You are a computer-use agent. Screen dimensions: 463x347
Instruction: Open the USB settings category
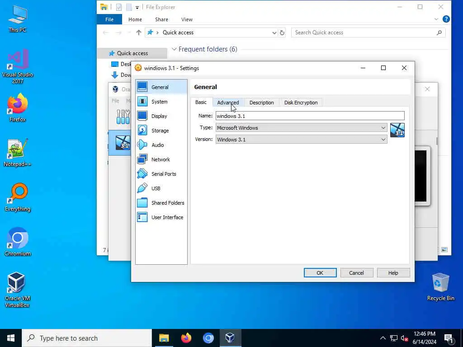coord(161,188)
